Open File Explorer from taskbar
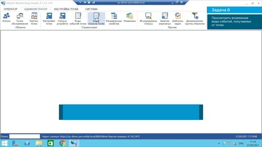Screen dimensions: 262x147 (39, 143)
